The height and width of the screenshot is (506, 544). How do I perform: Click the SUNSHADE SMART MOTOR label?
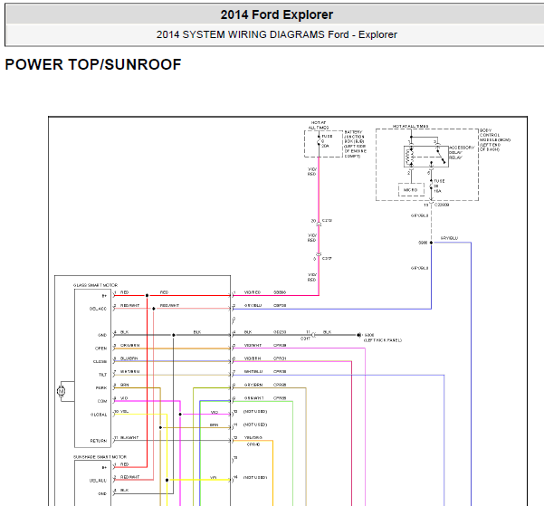(x=100, y=457)
